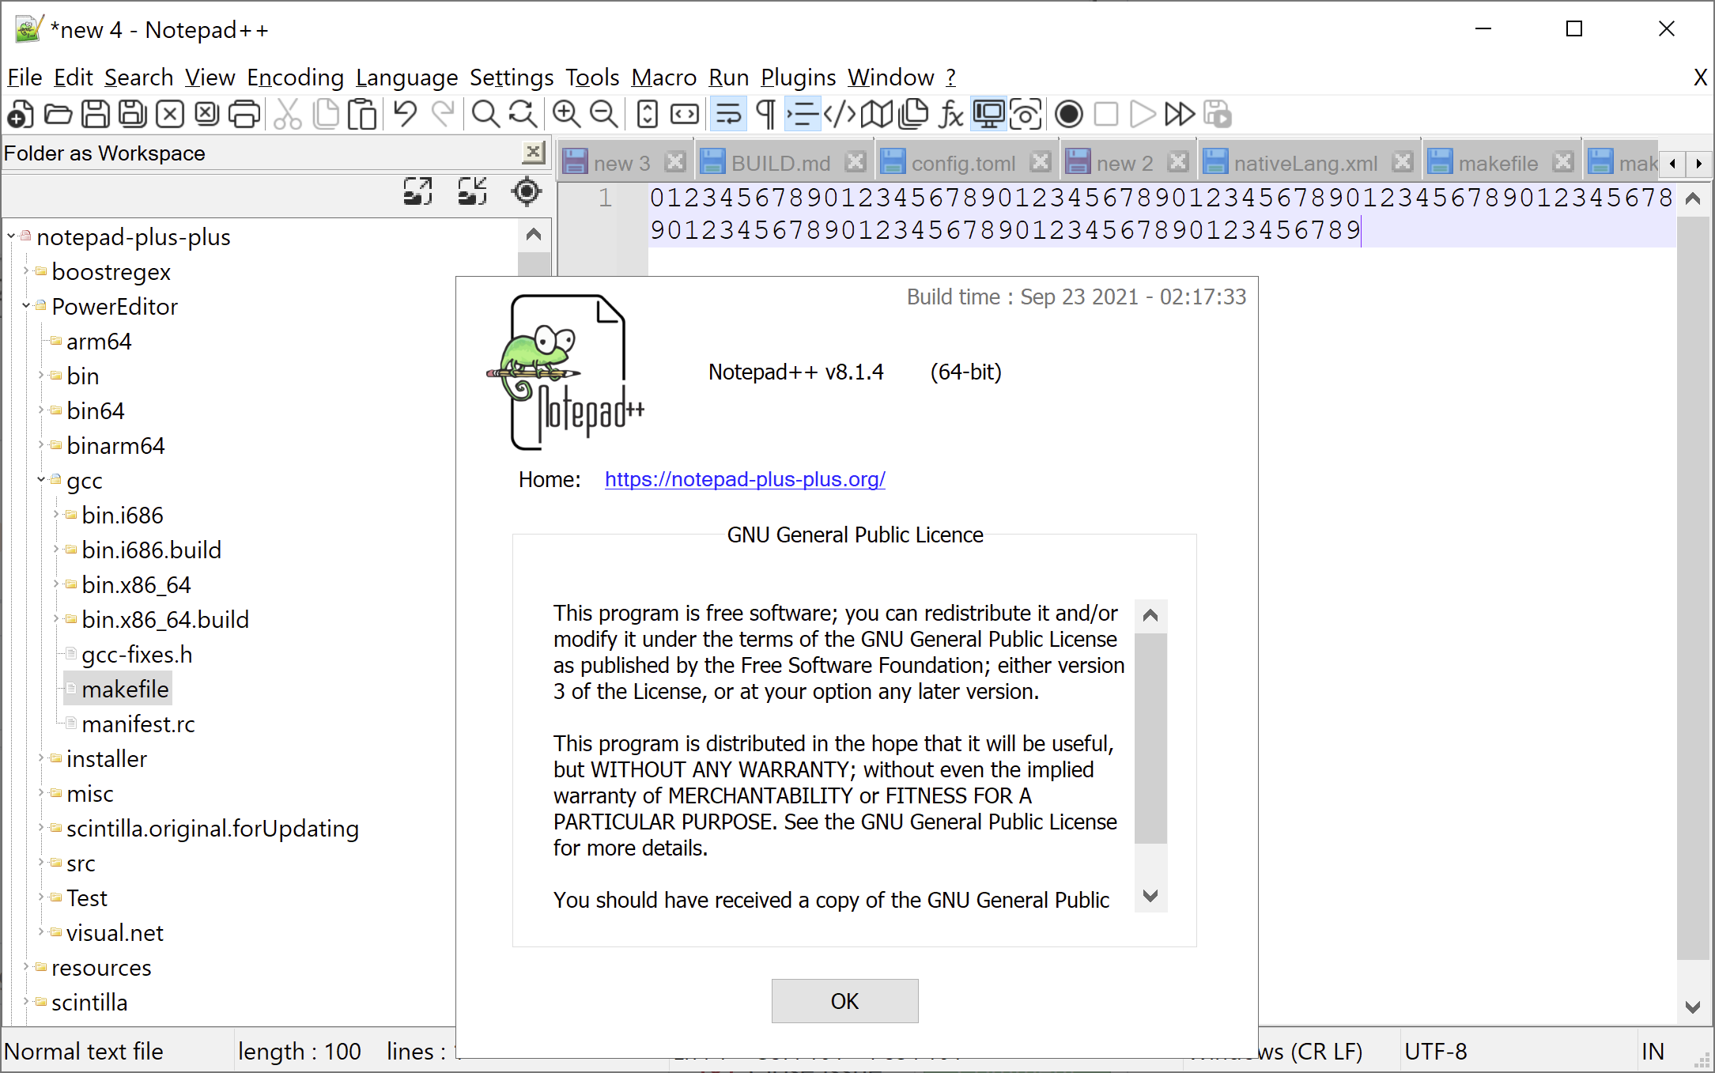Close all documents toolbar icon

(x=207, y=115)
